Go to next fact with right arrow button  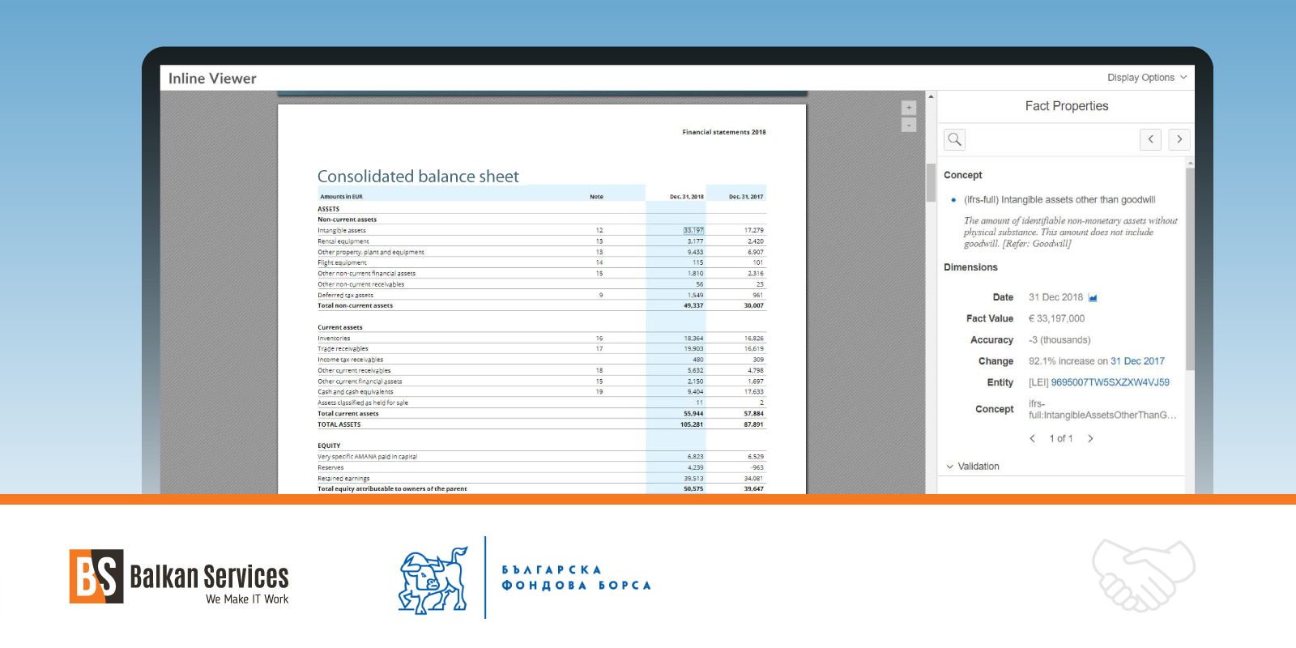tap(1179, 139)
